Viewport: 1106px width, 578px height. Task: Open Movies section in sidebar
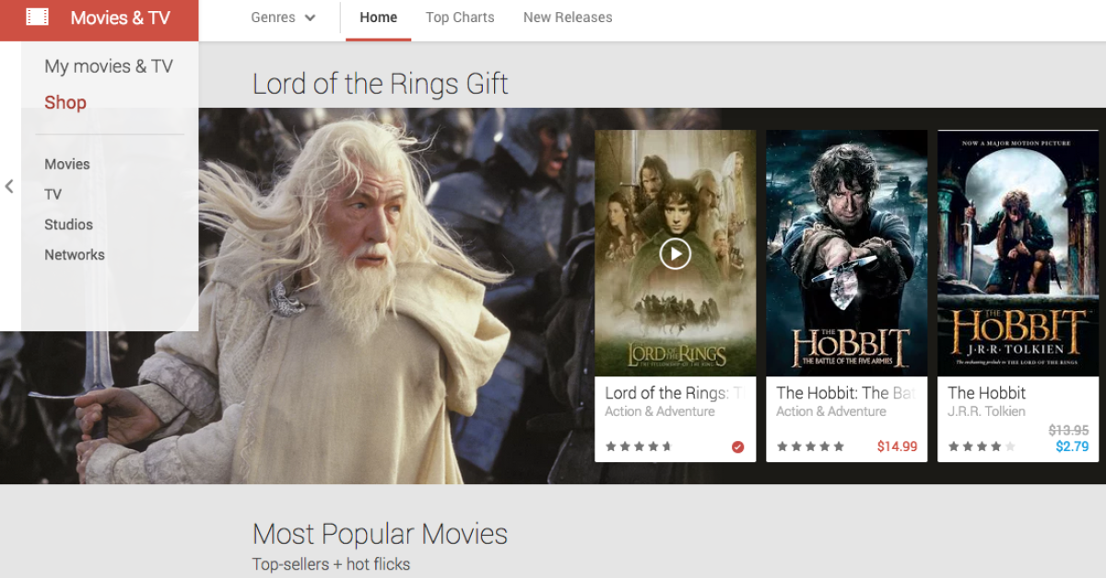click(x=67, y=164)
